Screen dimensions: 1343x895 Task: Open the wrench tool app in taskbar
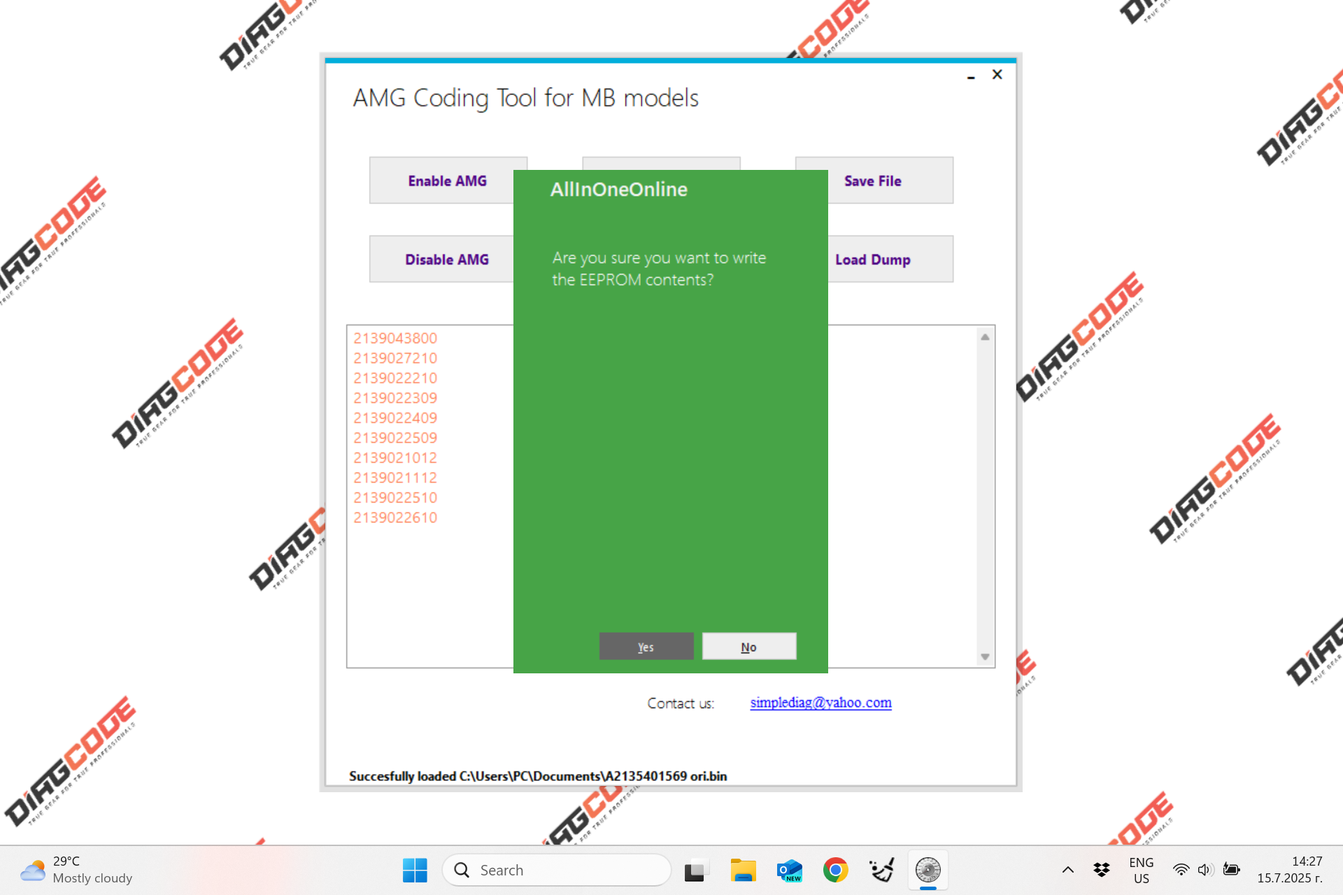[881, 870]
